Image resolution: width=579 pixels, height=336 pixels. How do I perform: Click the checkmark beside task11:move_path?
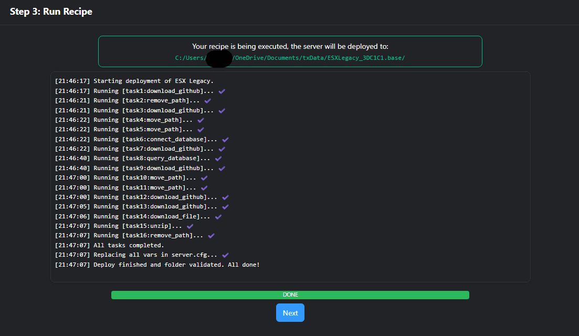(x=204, y=187)
